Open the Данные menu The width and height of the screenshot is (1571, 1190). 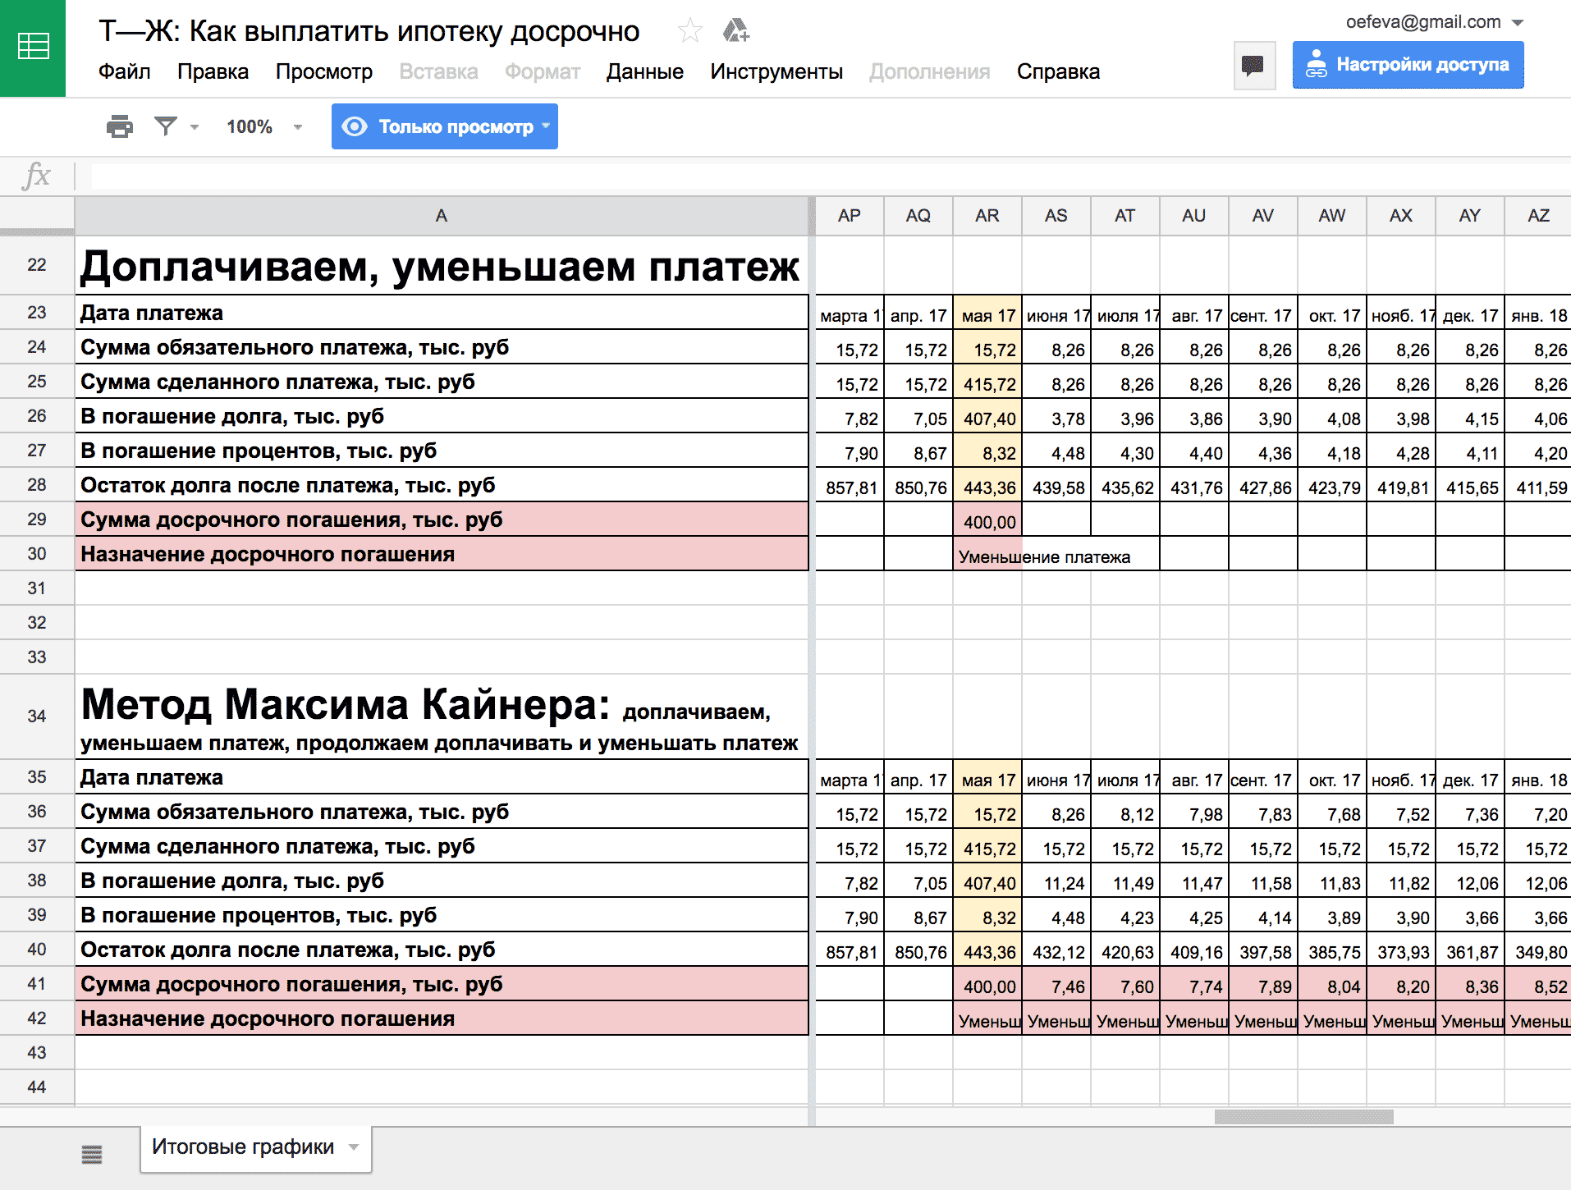644,72
